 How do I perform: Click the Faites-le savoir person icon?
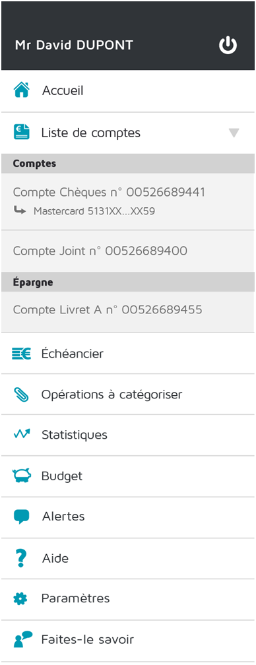[22, 639]
